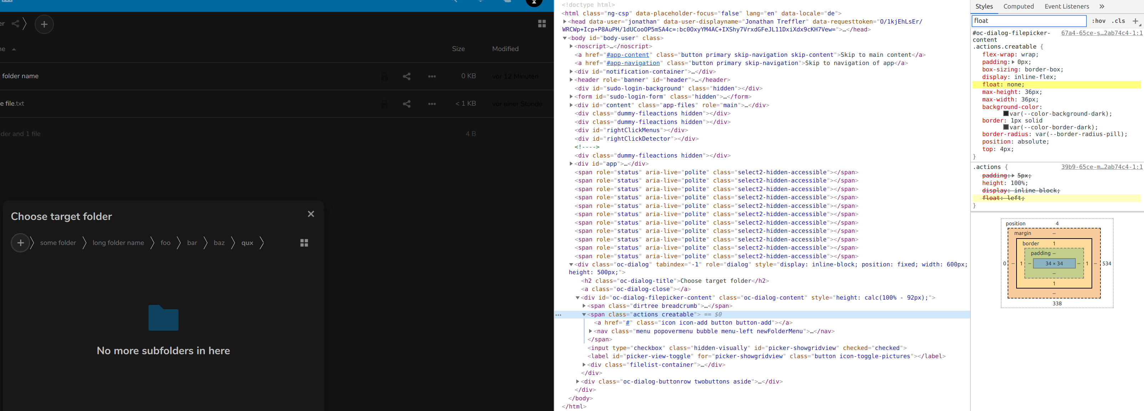Expand the div id="app" node
Screen dimensions: 1144x411
tap(571, 164)
